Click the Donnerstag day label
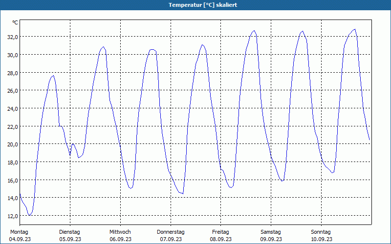Viewport: 391px width, 244px height. click(171, 232)
